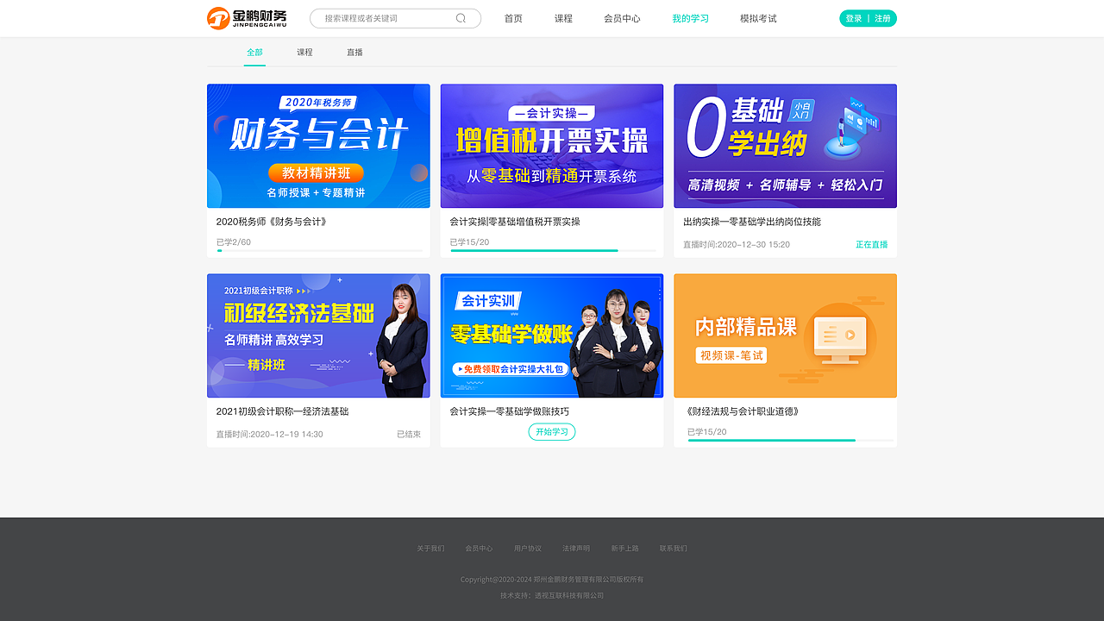Click the 增值税开票实操 course banner
The image size is (1104, 621).
(551, 146)
